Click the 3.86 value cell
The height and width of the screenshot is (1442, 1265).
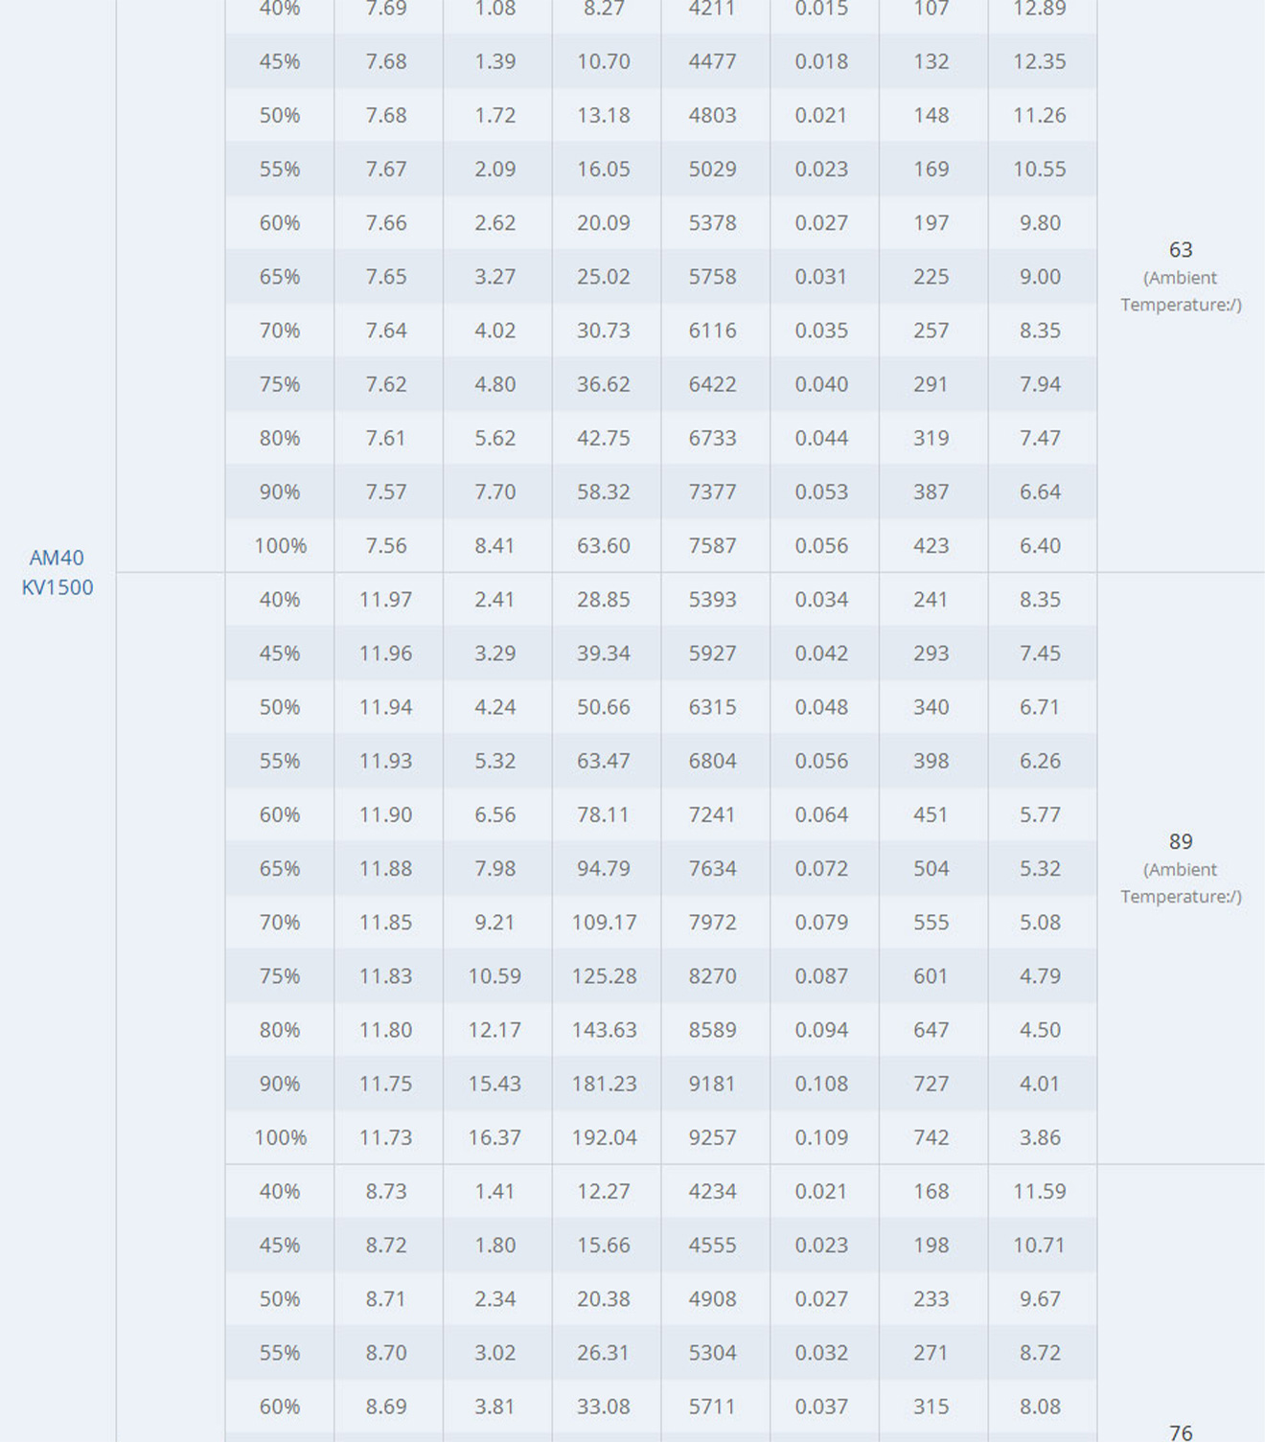pyautogui.click(x=1040, y=1137)
